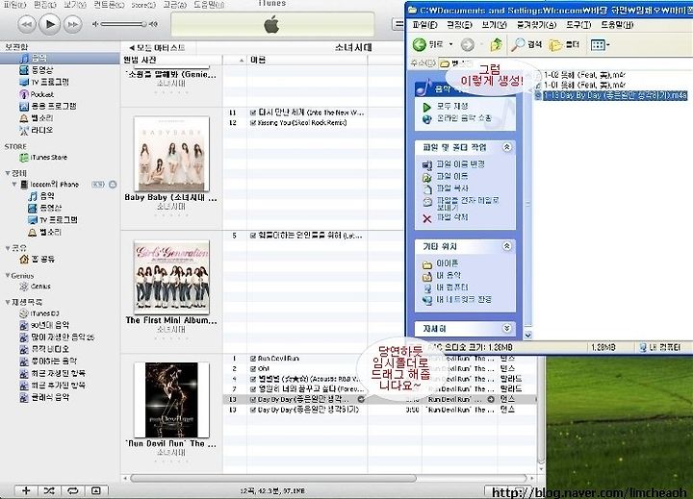Expand the 자세히 panel in Explorer
Image resolution: width=693 pixels, height=499 pixels.
click(x=507, y=328)
